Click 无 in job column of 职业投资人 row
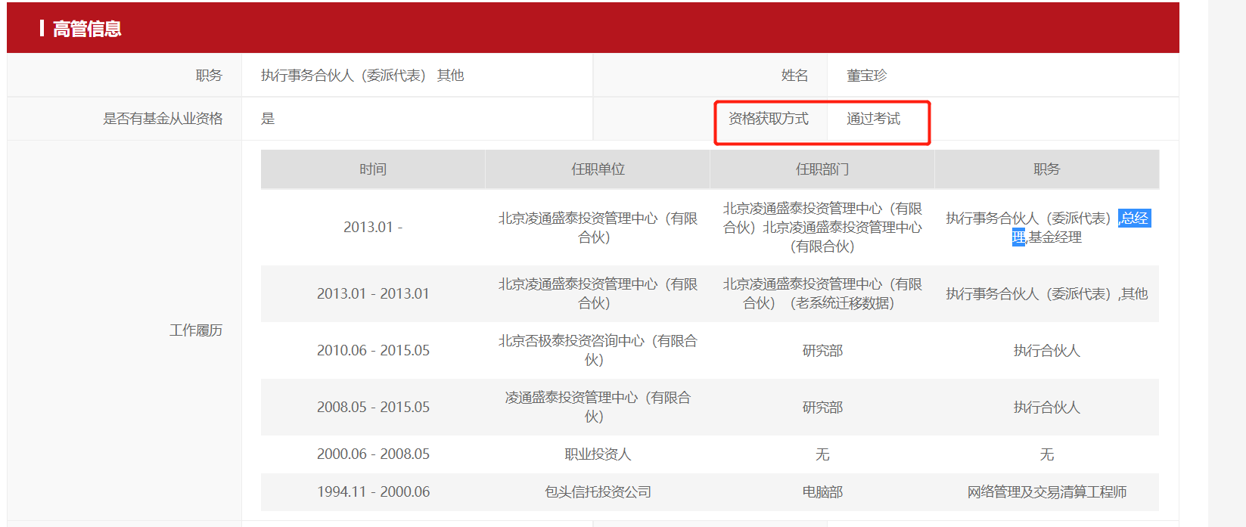The height and width of the screenshot is (527, 1246). pyautogui.click(x=1047, y=454)
